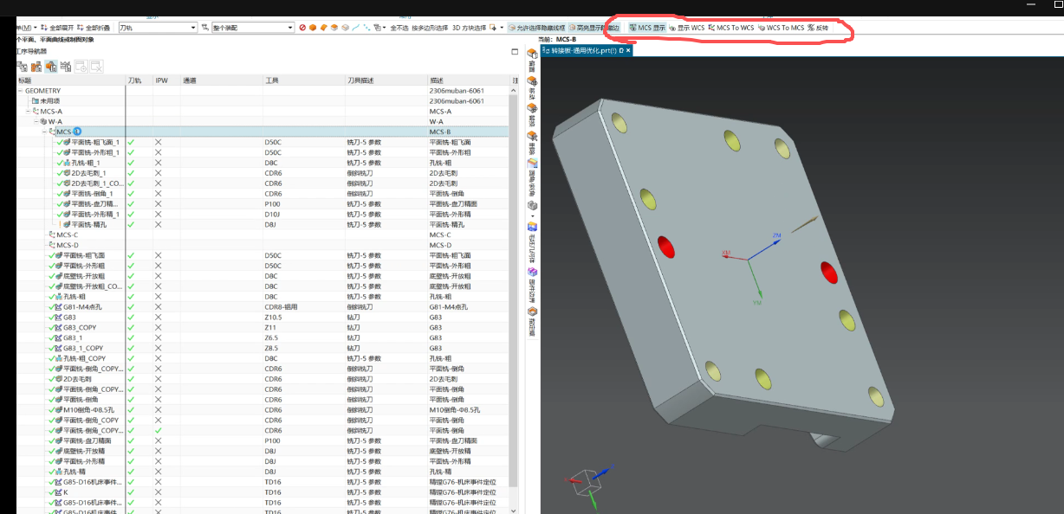The image size is (1064, 514).
Task: Collapse the W-A workpiece node
Action: click(36, 122)
